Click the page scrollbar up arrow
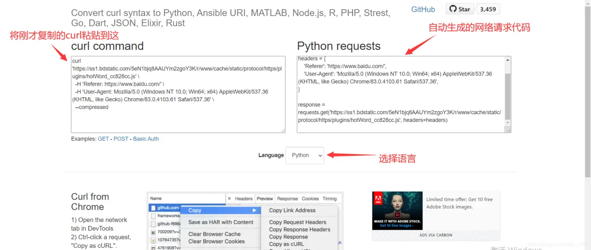 tap(587, 3)
